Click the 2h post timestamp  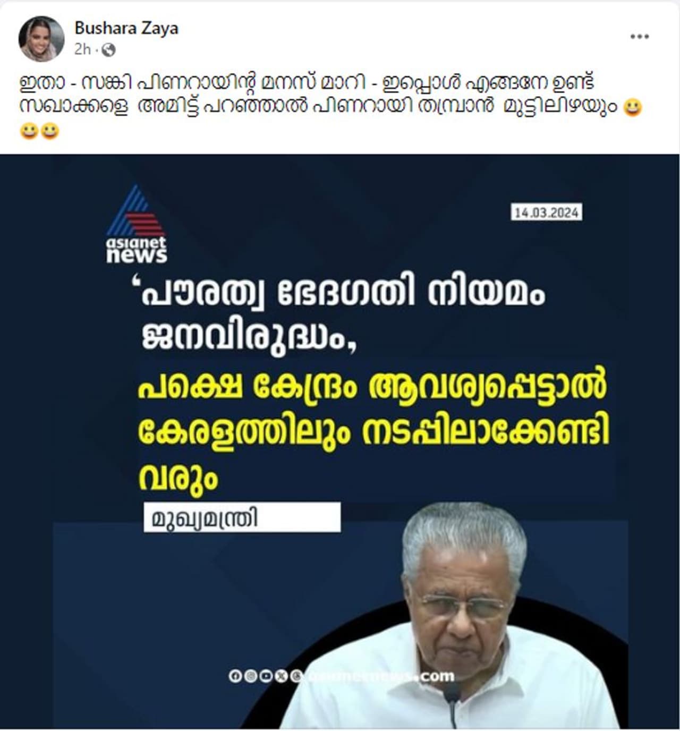tap(82, 50)
